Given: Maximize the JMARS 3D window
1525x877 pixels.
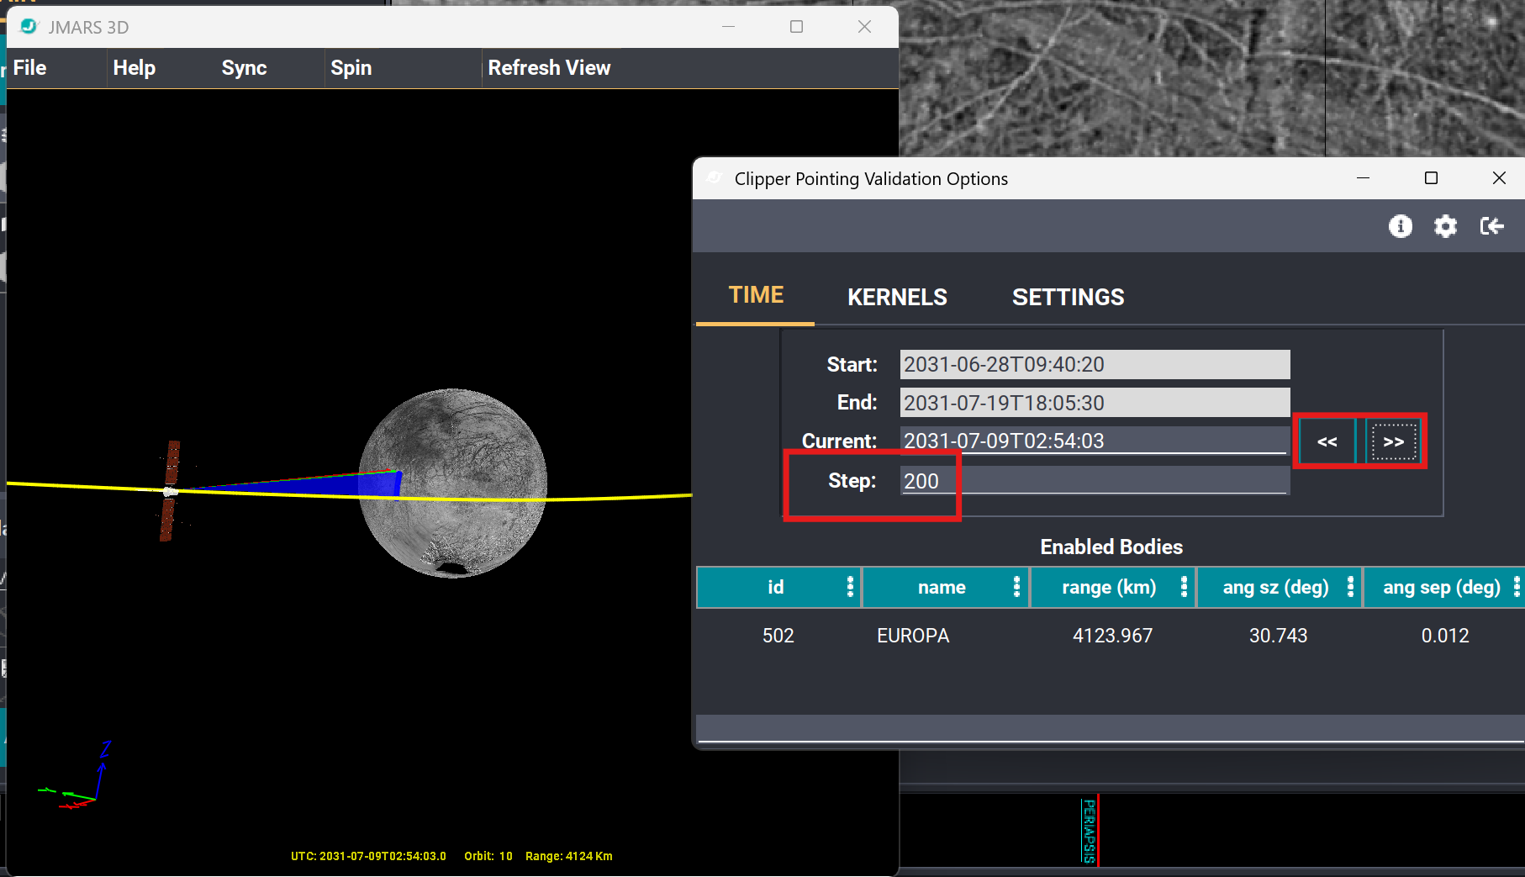Looking at the screenshot, I should pyautogui.click(x=796, y=27).
